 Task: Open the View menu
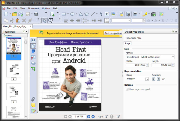(23, 8)
